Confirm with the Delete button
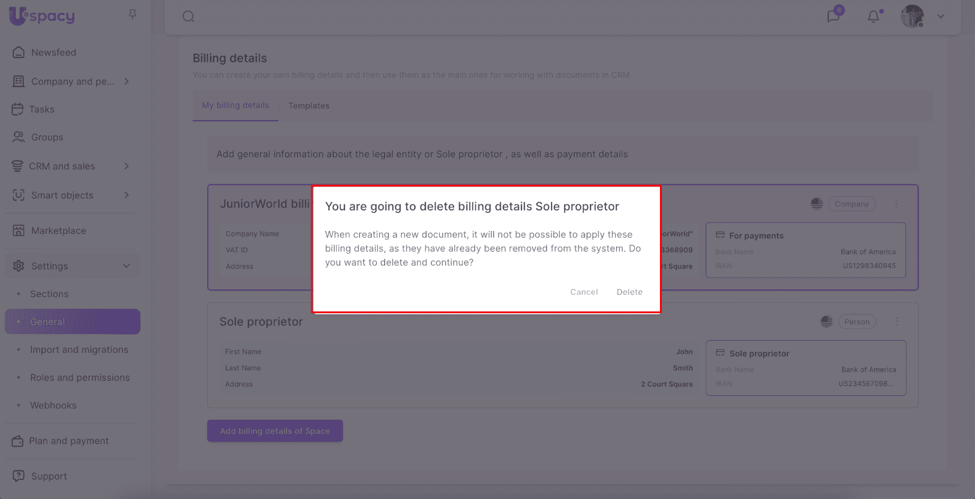The width and height of the screenshot is (975, 499). click(x=629, y=292)
